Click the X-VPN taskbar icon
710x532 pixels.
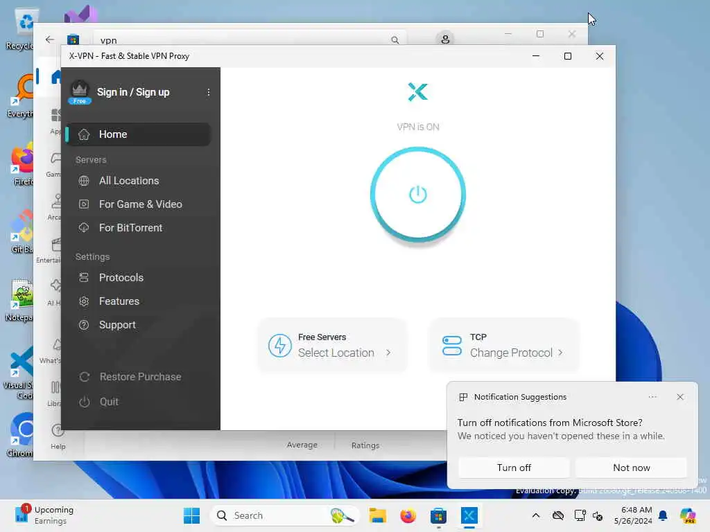[469, 515]
